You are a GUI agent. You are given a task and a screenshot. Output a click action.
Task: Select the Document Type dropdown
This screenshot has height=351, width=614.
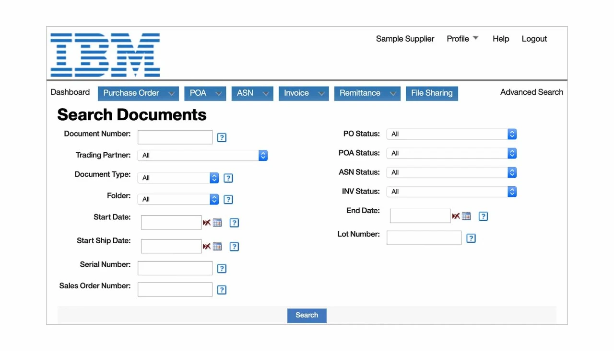(178, 178)
